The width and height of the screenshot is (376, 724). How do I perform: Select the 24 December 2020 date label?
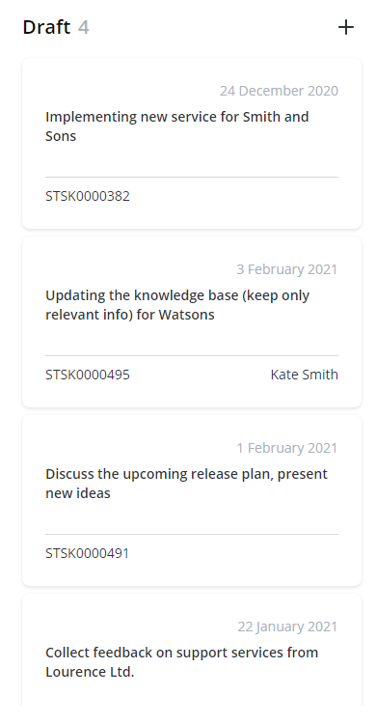[x=279, y=91]
